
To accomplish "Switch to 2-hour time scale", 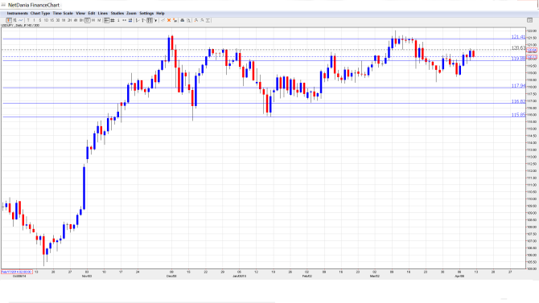I will (x=69, y=20).
